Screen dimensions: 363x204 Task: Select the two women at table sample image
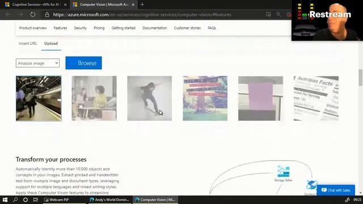click(x=94, y=98)
